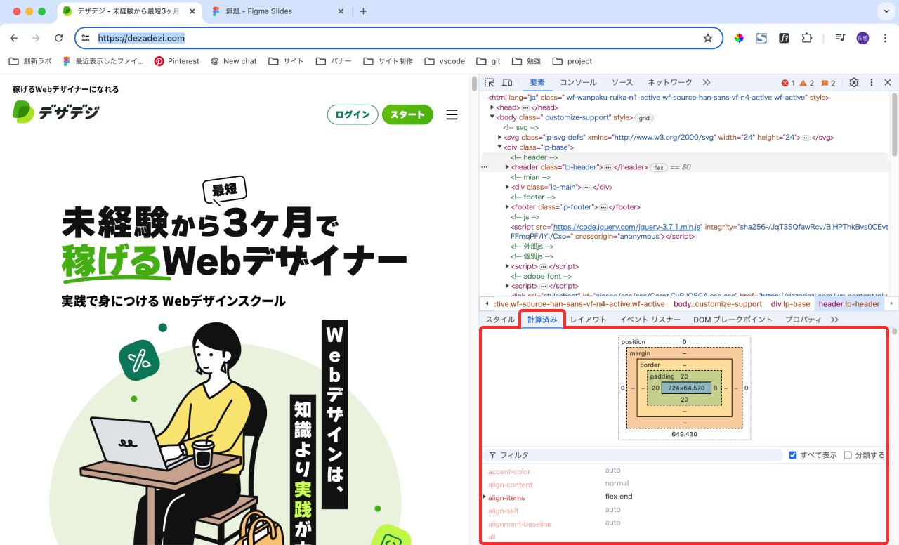
Task: Click the デザデジ site logo
Action: 55,112
